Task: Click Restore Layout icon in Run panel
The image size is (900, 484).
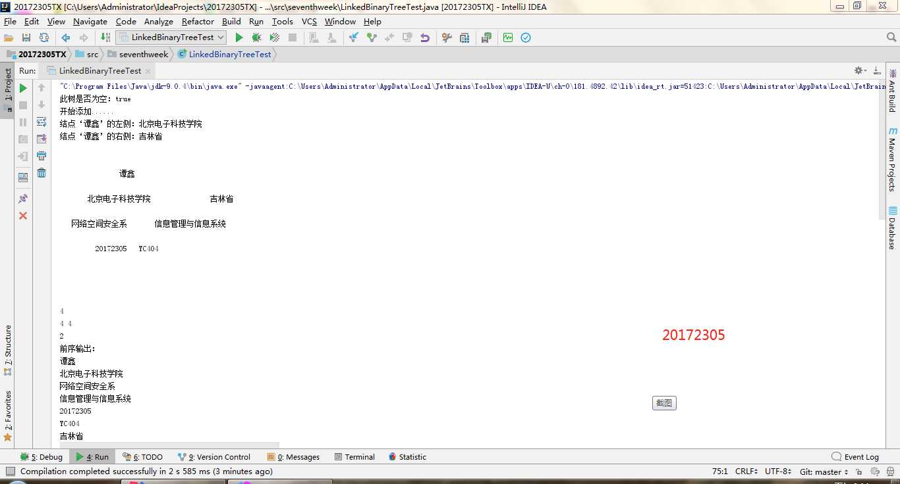Action: (23, 178)
